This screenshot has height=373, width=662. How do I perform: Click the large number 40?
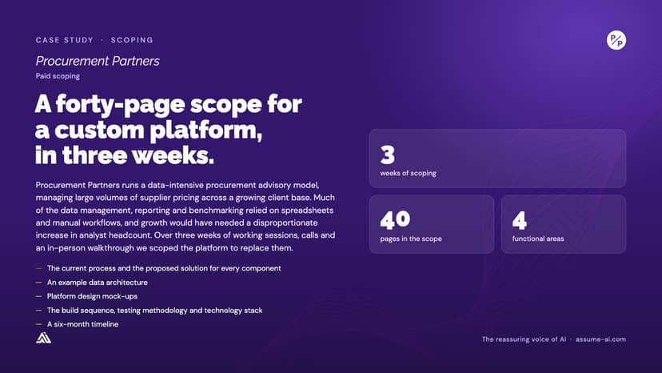coord(395,219)
